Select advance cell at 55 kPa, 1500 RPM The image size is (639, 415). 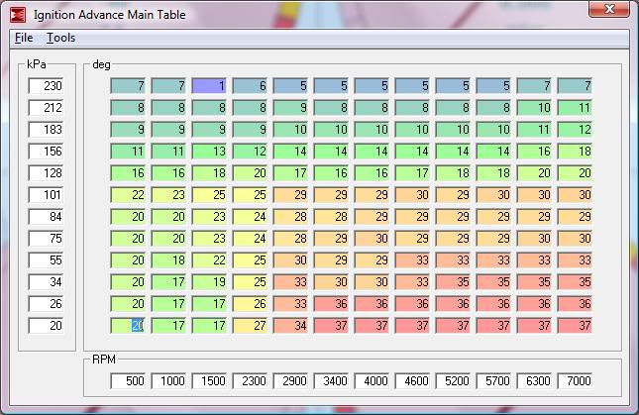(x=209, y=260)
